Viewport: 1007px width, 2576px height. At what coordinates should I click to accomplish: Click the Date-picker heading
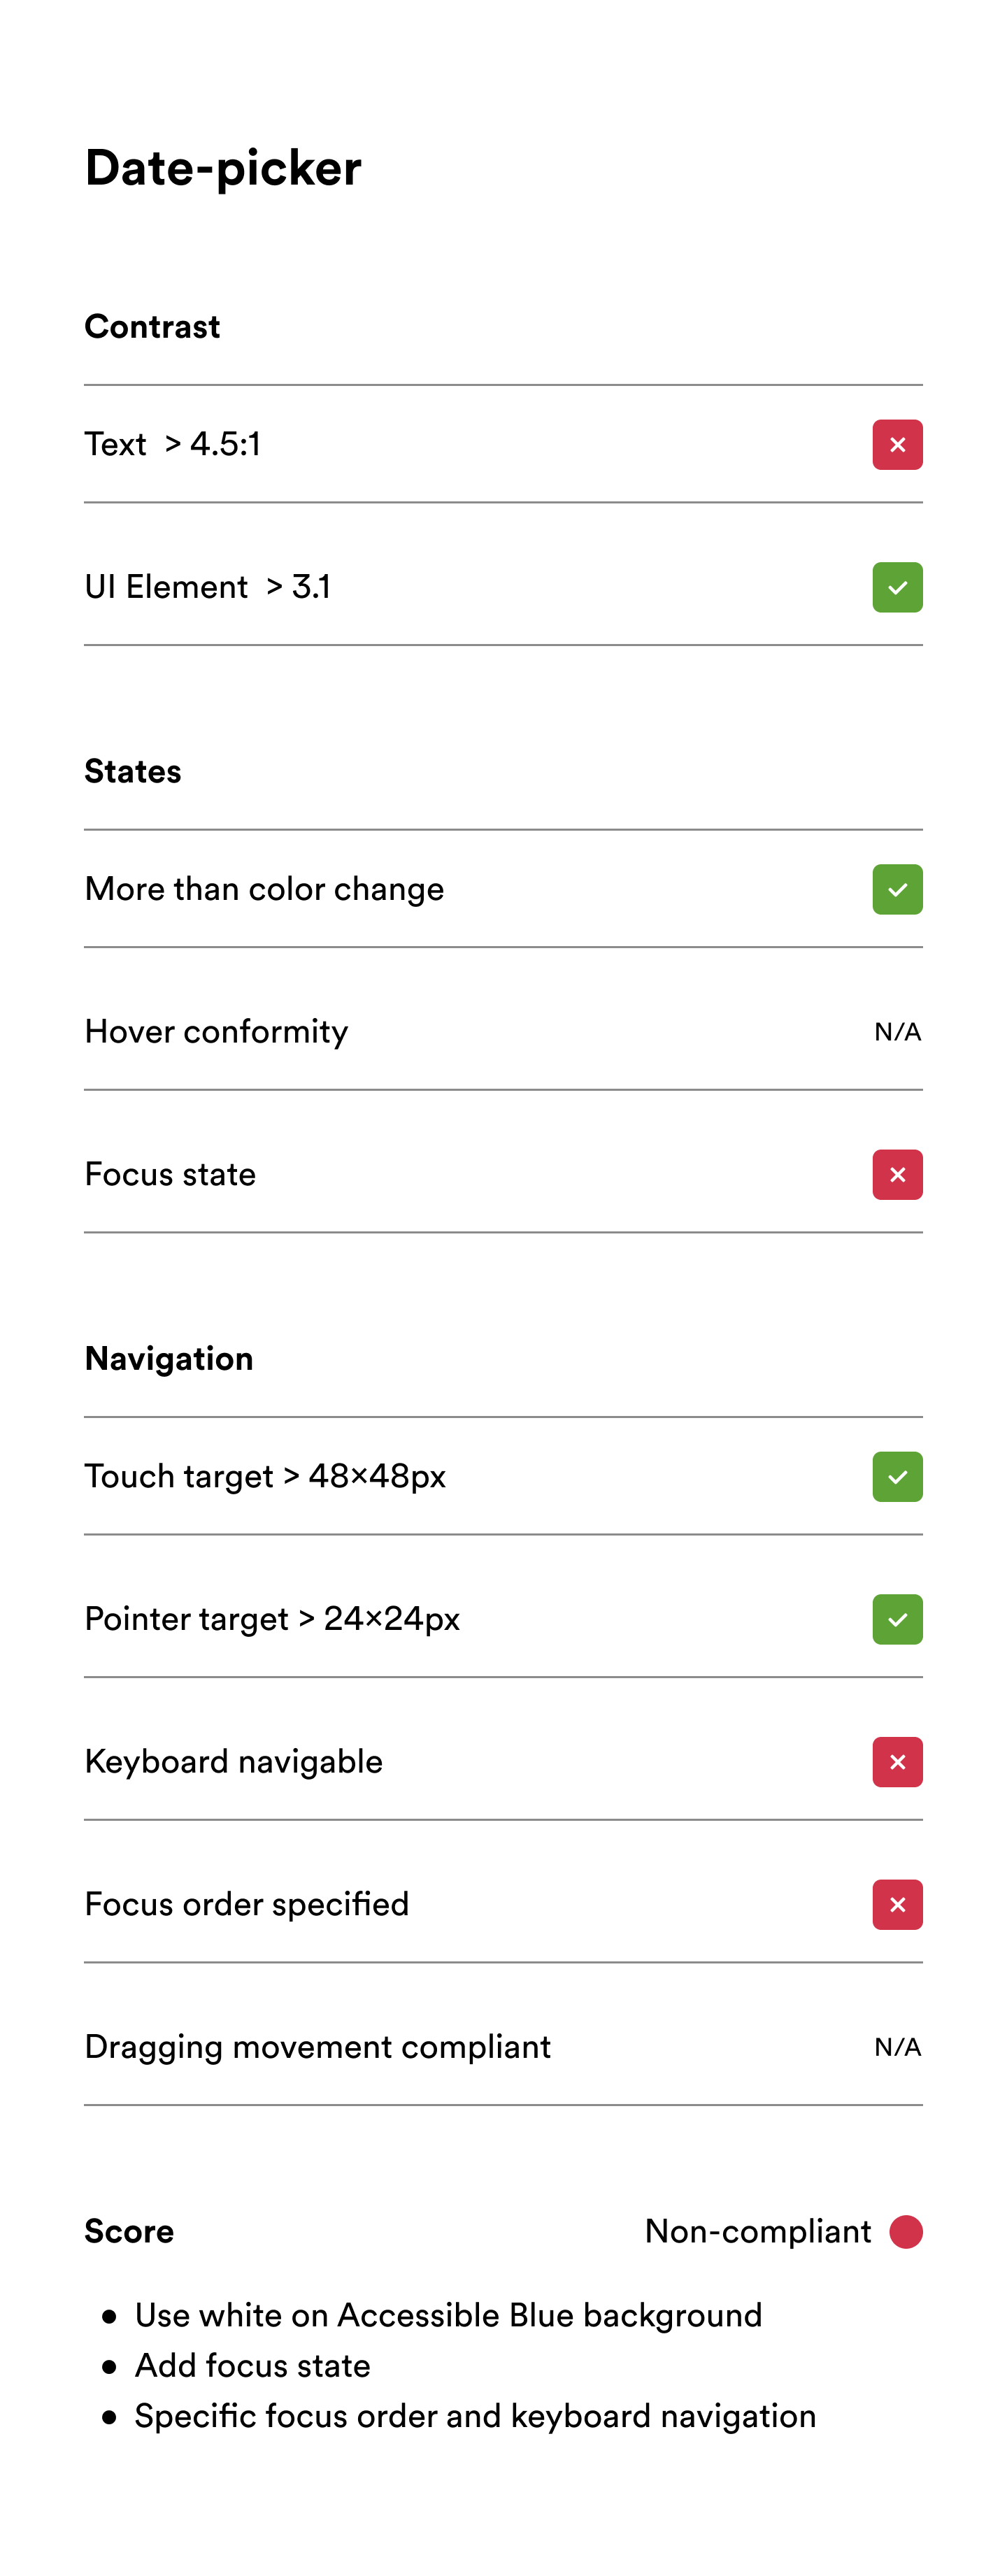pyautogui.click(x=223, y=168)
